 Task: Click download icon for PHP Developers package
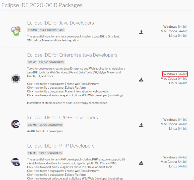point(141,163)
